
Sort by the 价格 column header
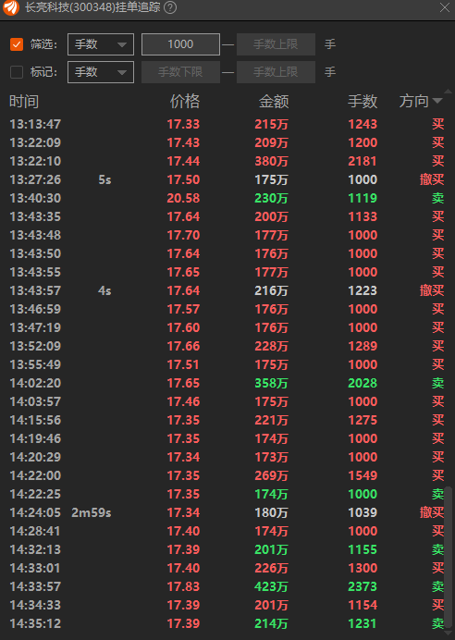coord(185,101)
